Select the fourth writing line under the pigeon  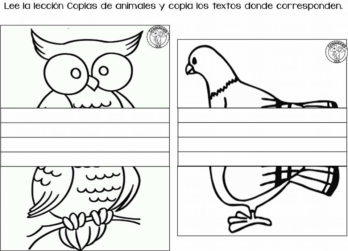click(x=262, y=159)
